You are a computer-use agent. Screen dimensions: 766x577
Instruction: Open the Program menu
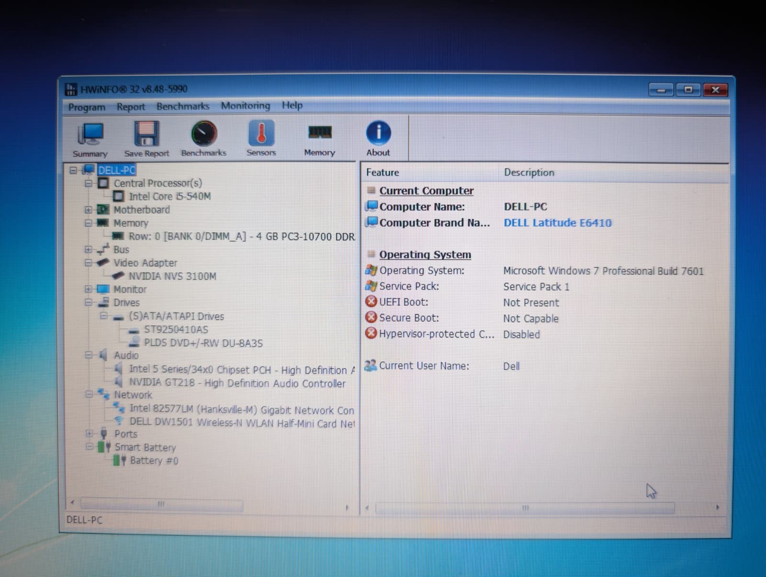tap(87, 107)
